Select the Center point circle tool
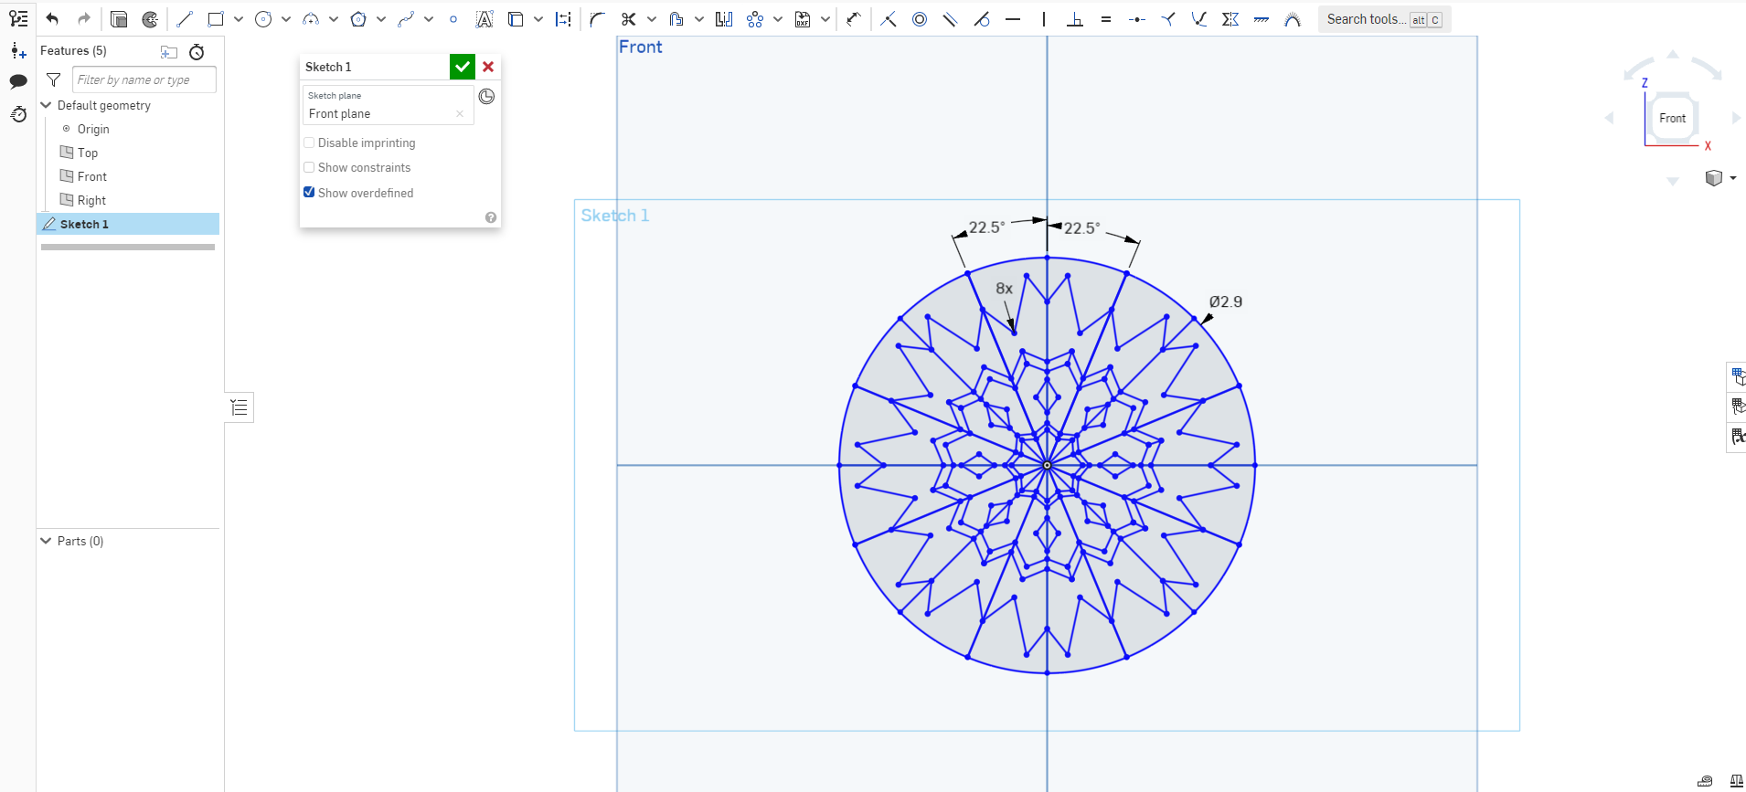Viewport: 1746px width, 792px height. pyautogui.click(x=263, y=19)
